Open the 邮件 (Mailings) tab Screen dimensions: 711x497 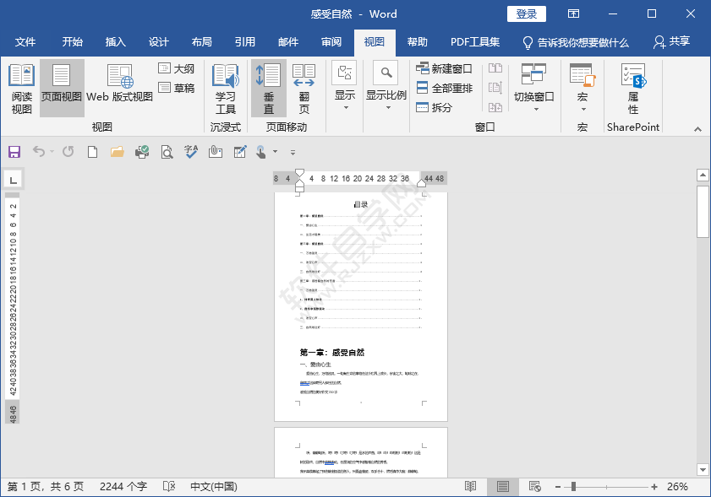[288, 42]
